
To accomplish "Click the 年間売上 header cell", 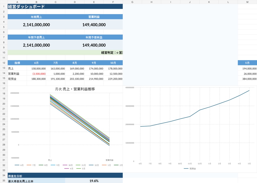I will [x=36, y=17].
